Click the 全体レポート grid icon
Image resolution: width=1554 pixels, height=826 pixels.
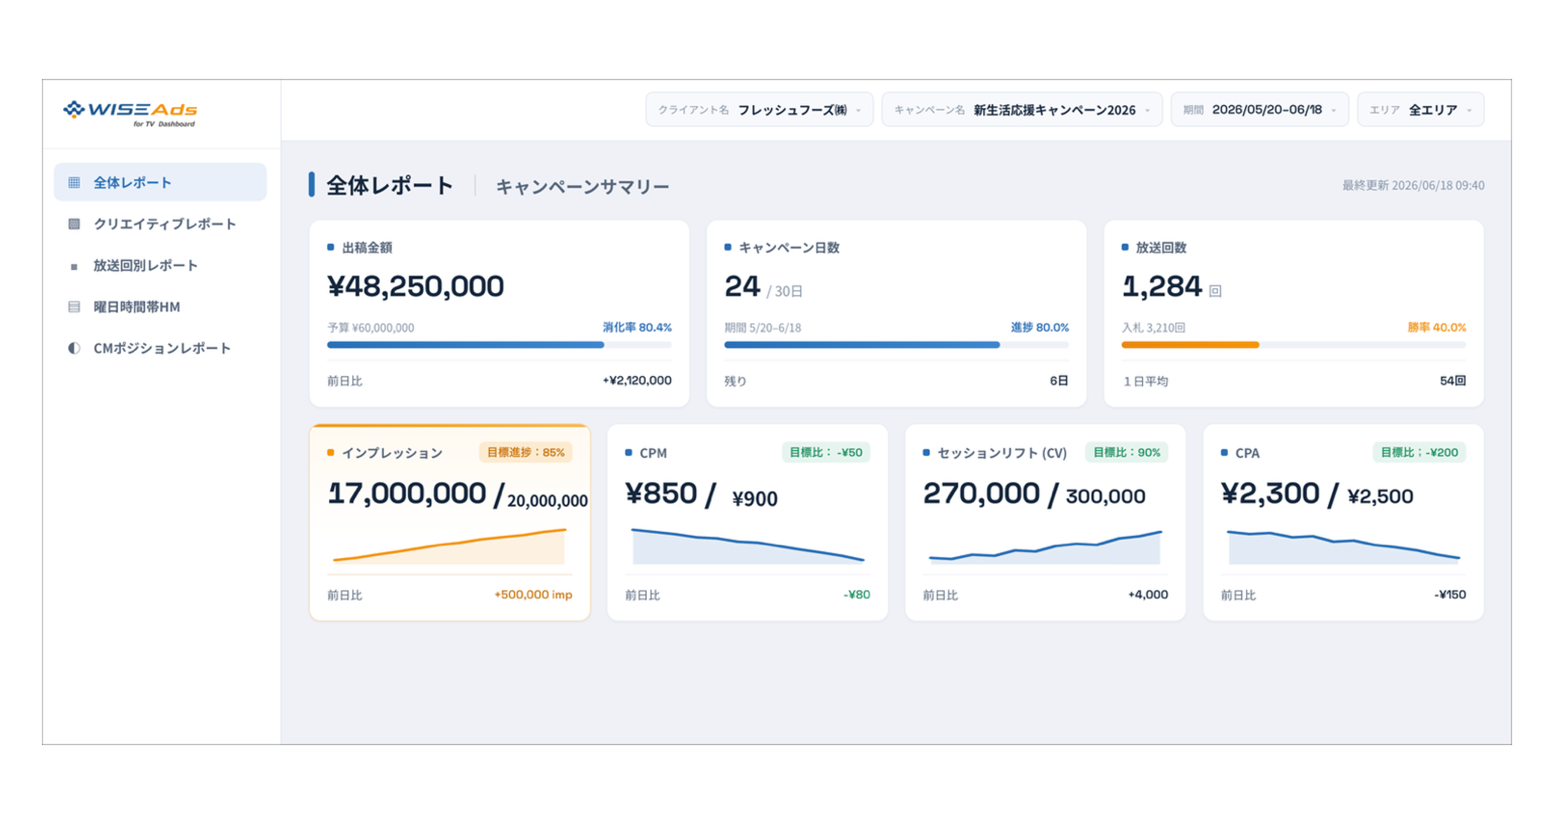(74, 183)
